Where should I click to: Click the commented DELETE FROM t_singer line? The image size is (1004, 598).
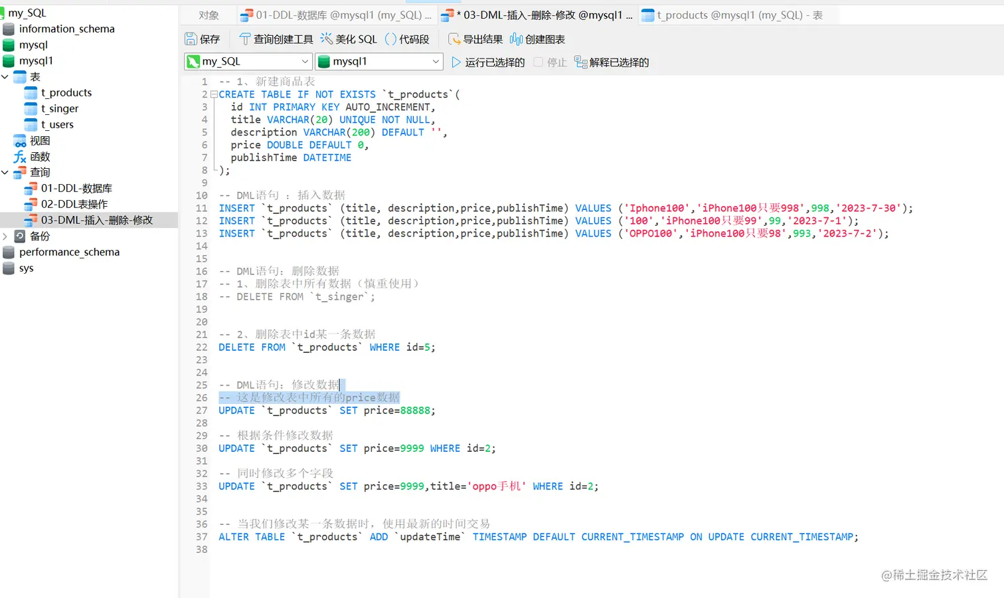click(x=296, y=296)
